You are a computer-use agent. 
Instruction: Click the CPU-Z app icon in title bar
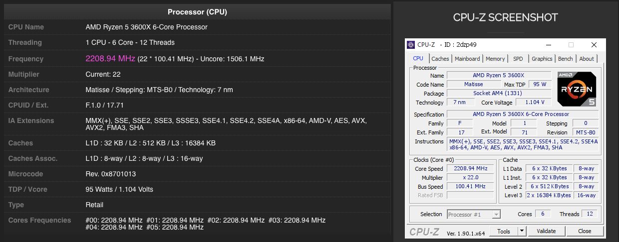[x=411, y=45]
